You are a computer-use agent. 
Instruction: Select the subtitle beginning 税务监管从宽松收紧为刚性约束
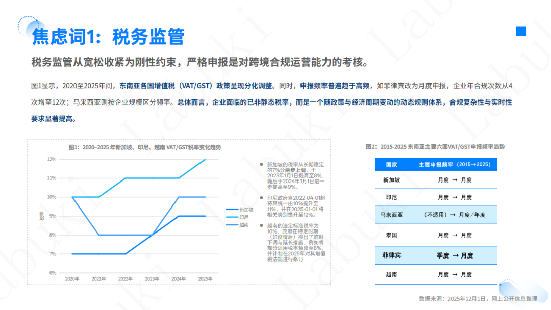[x=201, y=62]
